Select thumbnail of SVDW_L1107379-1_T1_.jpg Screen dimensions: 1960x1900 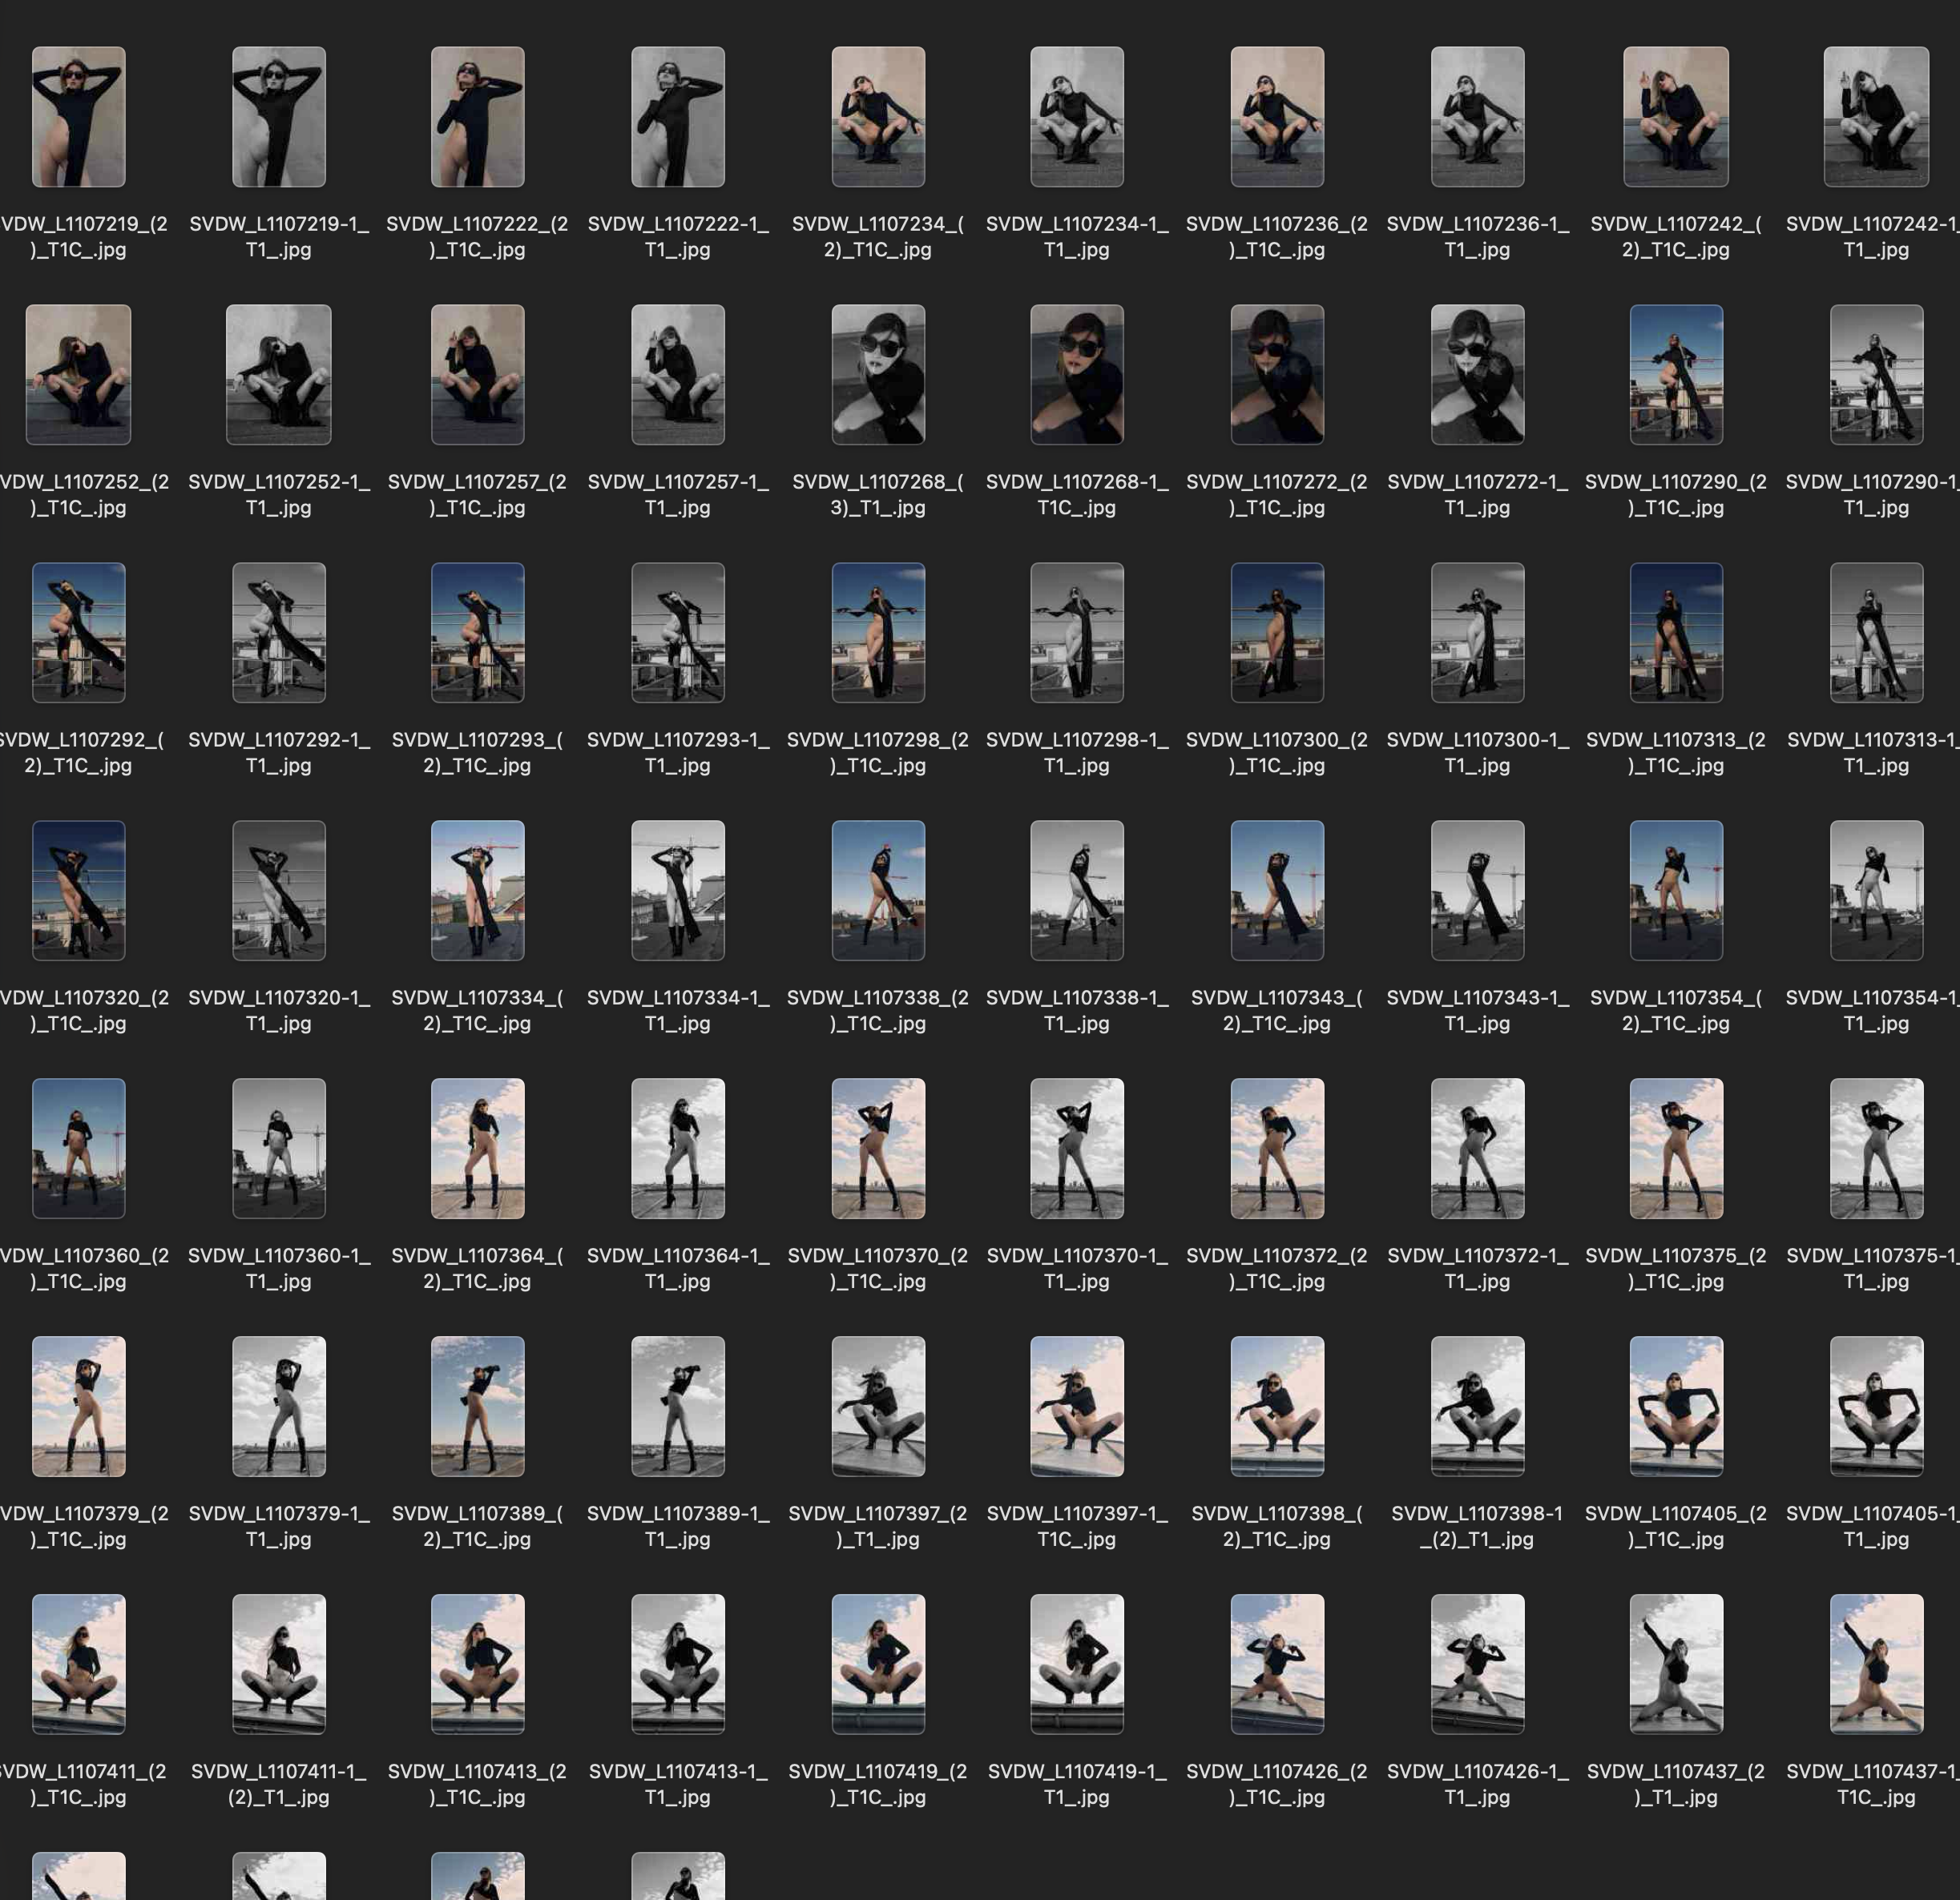pos(279,1407)
